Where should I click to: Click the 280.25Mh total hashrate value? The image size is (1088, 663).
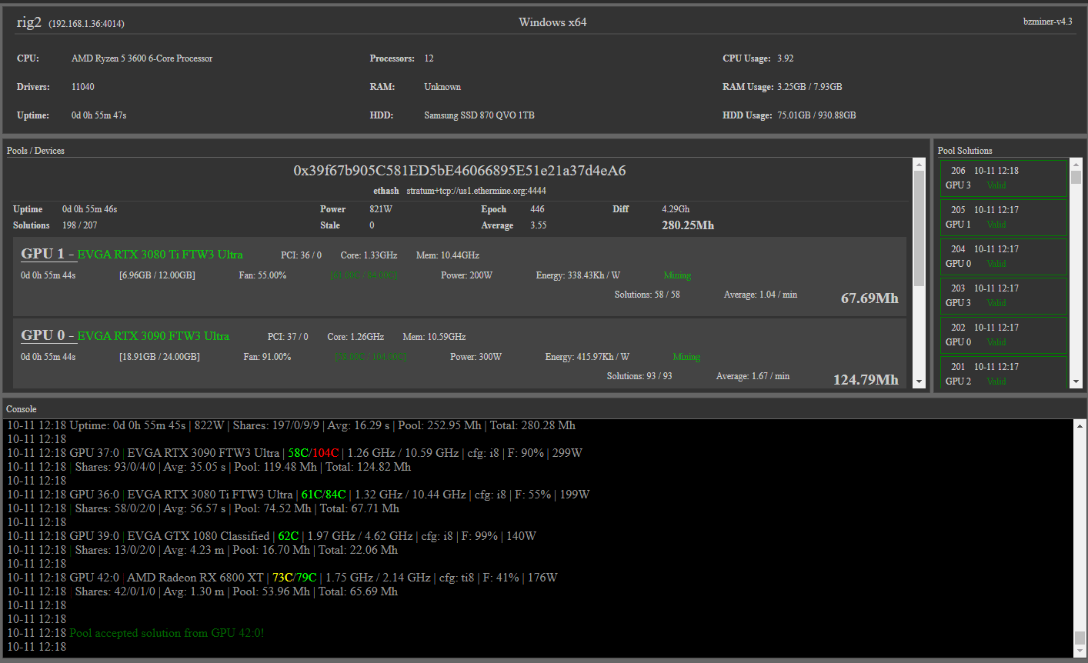click(x=688, y=225)
